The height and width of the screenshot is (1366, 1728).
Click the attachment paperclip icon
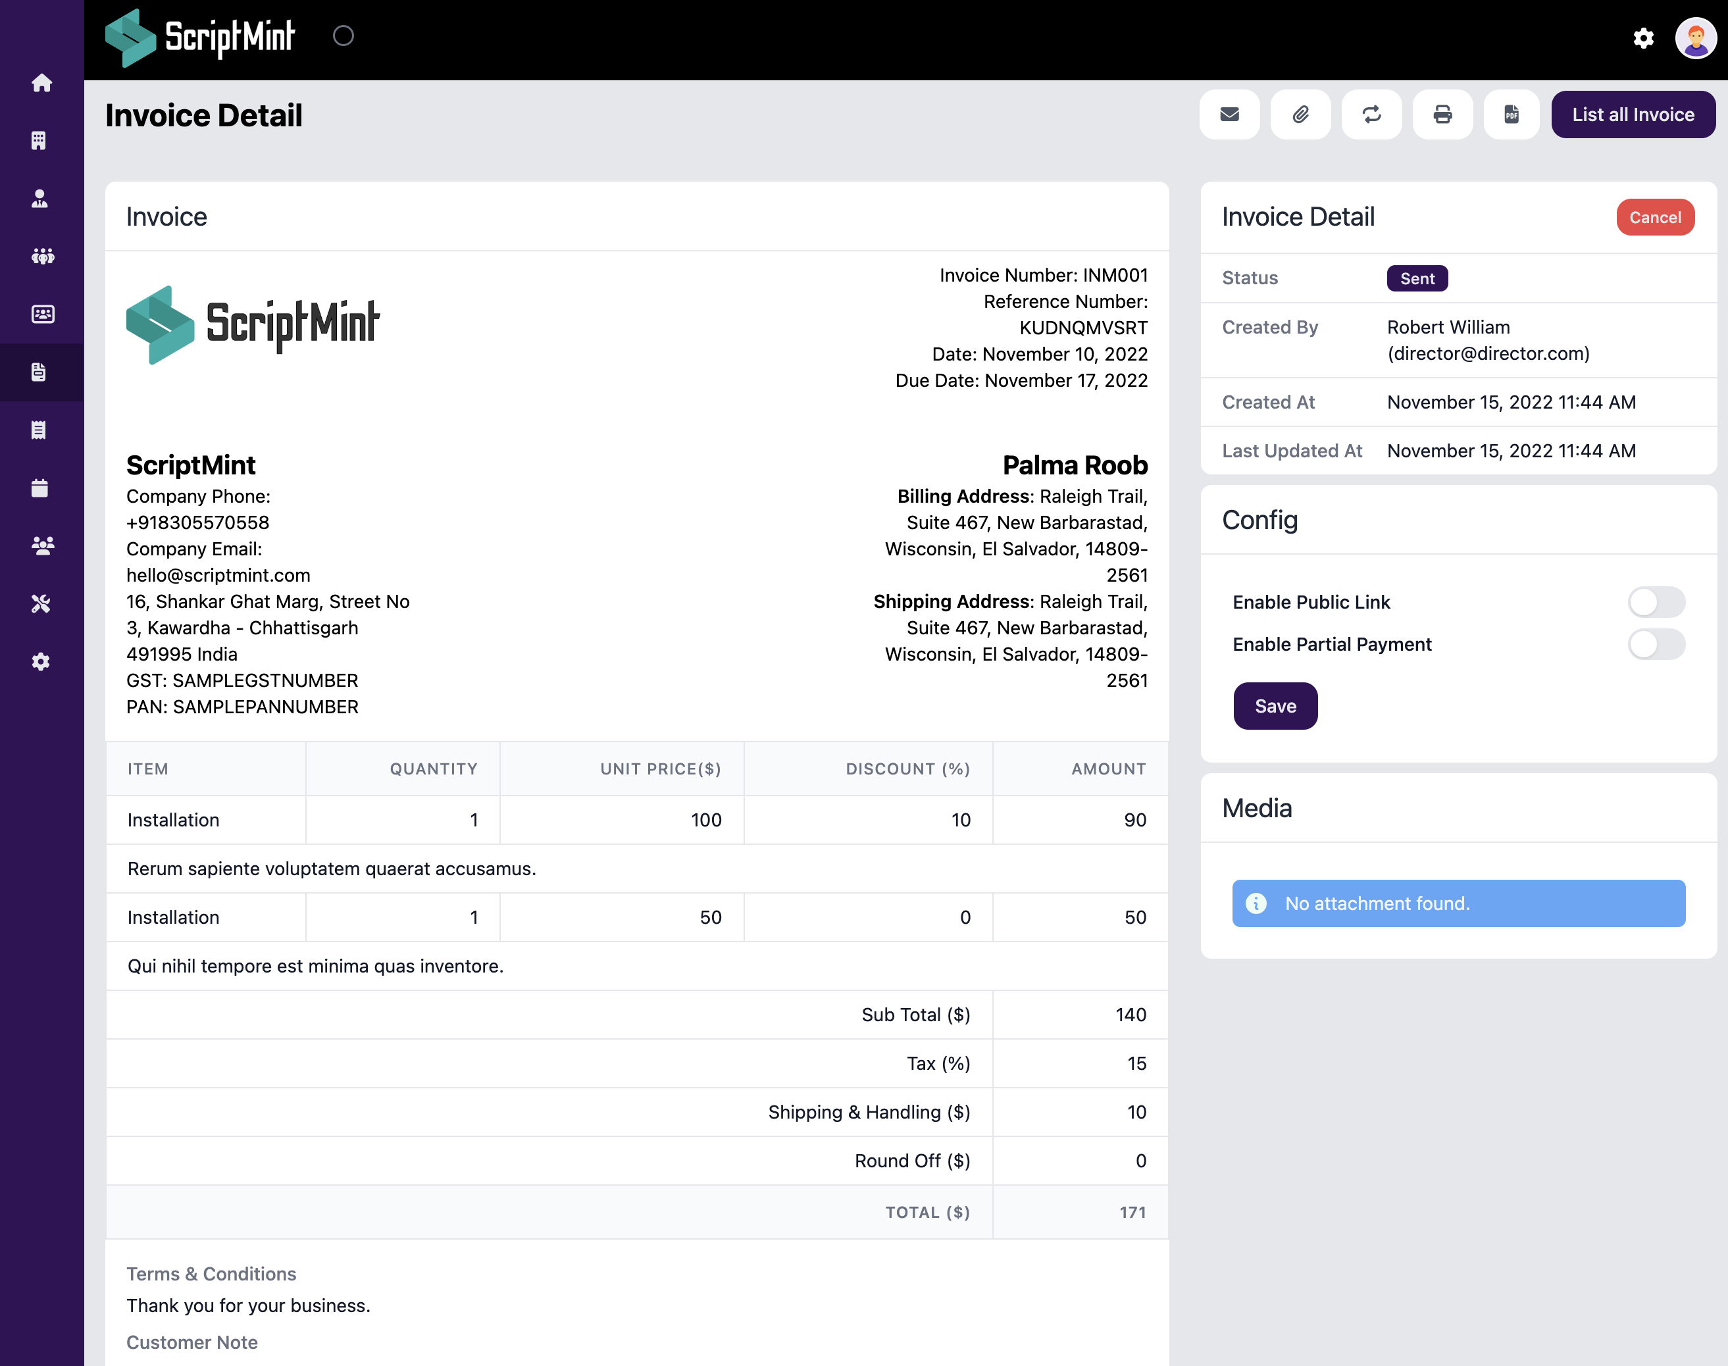(1300, 114)
